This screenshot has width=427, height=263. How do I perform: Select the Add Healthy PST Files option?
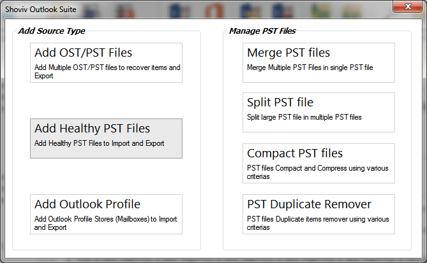click(106, 138)
